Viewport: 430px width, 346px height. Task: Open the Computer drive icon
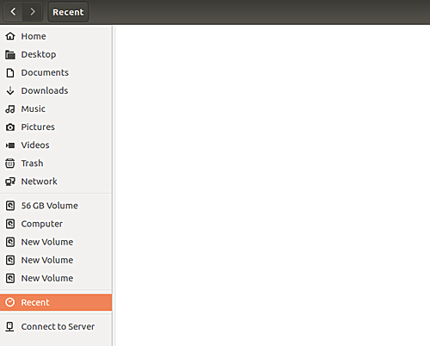(x=10, y=224)
